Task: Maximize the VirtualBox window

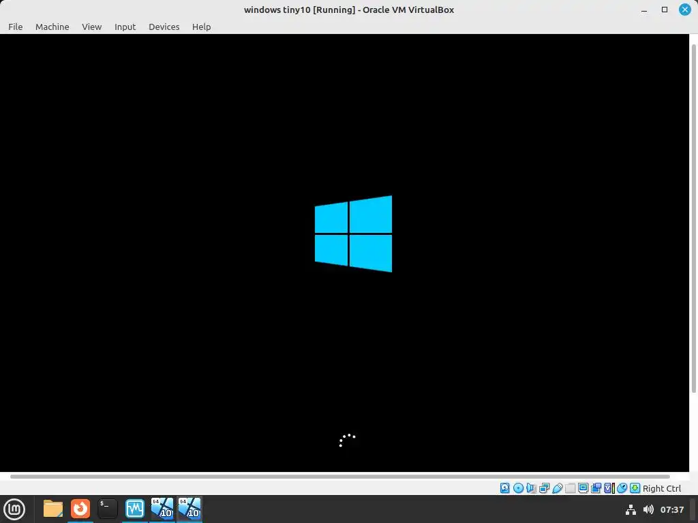Action: click(665, 10)
